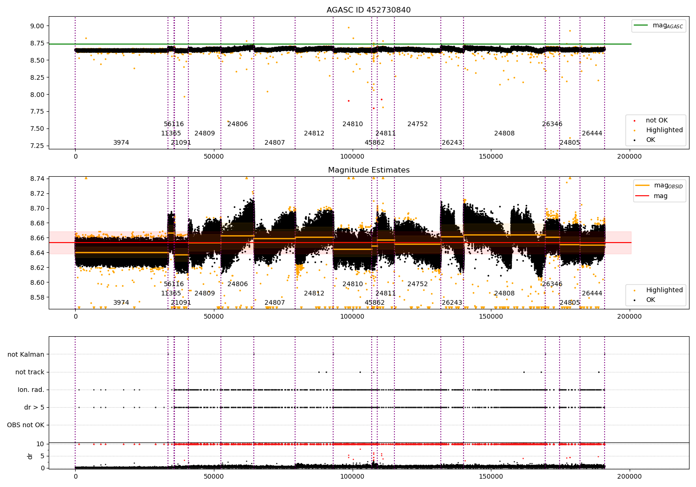
Task: Click obsid label 26444 in the AGASC ID plot
Action: point(592,134)
